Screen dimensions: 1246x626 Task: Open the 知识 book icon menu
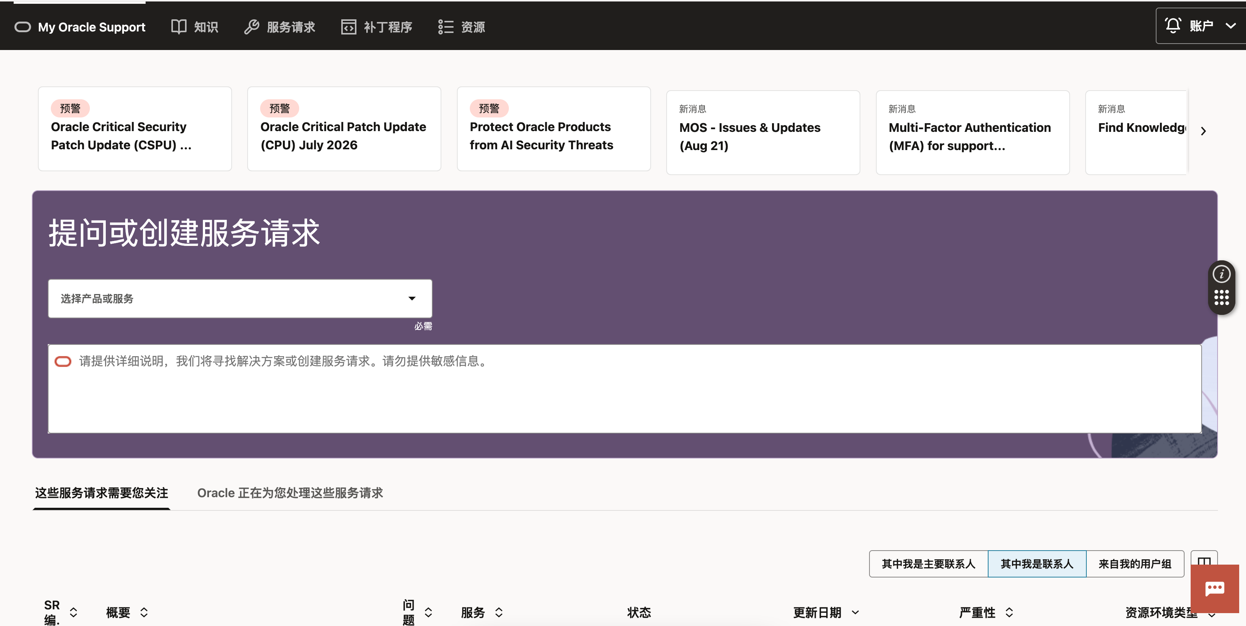[x=179, y=27]
